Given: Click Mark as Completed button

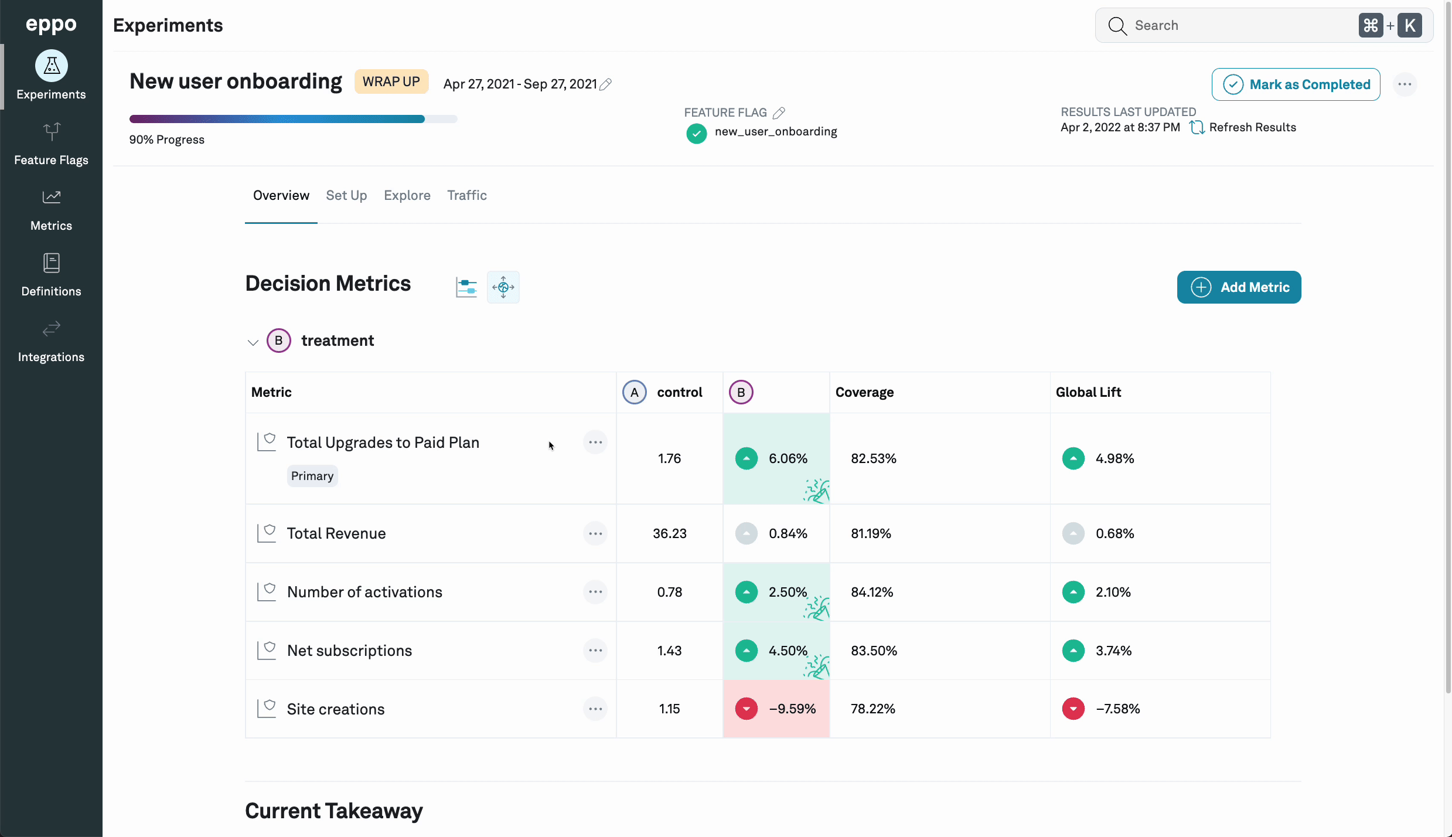Looking at the screenshot, I should [x=1296, y=84].
